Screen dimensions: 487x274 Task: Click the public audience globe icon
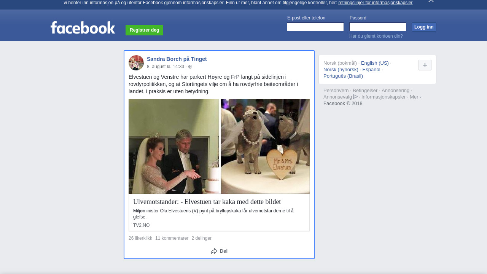coord(190,67)
